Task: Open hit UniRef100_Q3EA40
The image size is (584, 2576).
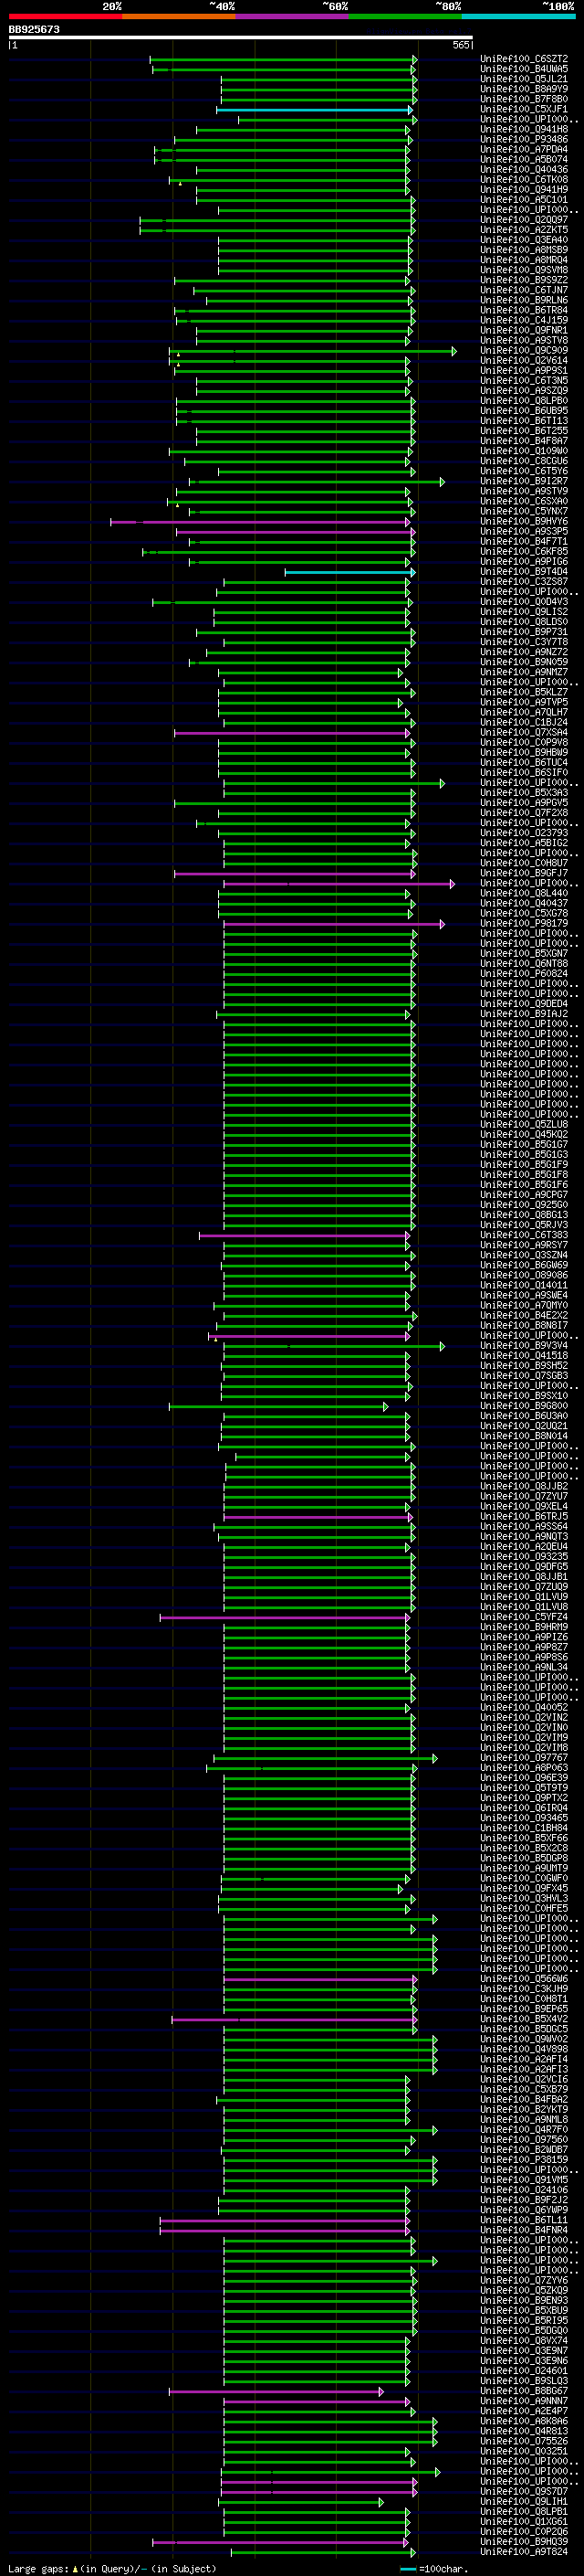Action: click(x=523, y=240)
